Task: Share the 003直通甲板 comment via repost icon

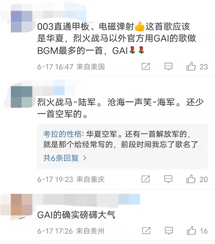Action: coord(146,66)
